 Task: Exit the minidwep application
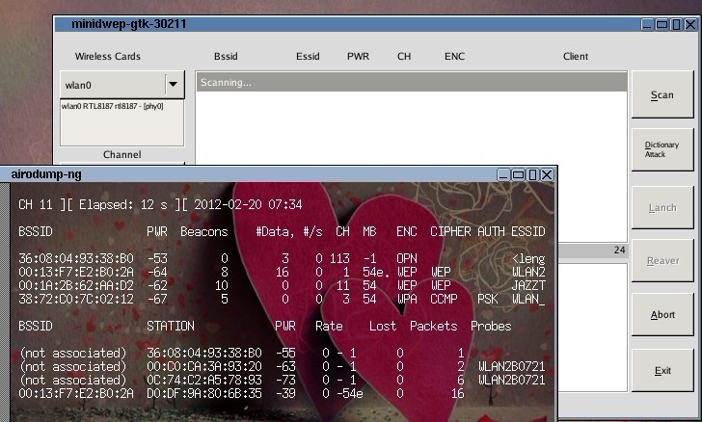point(661,370)
